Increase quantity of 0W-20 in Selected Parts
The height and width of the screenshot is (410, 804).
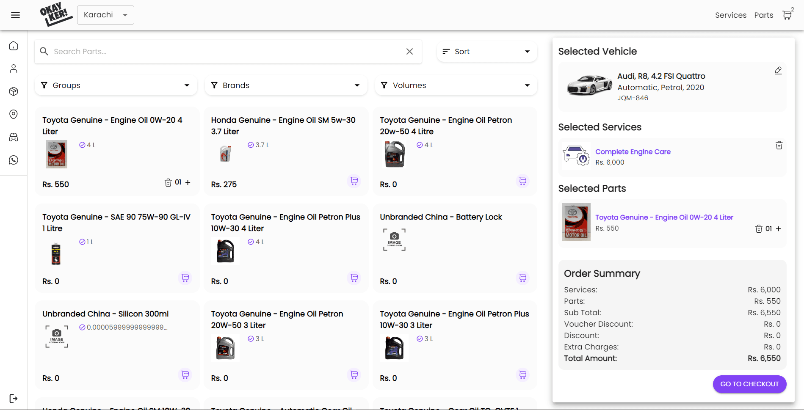coord(778,228)
